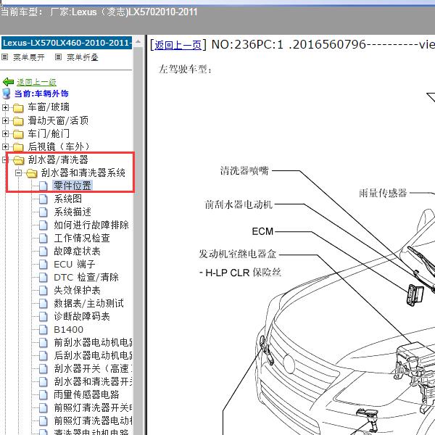Screen dimensions: 435x435
Task: Open the ECU 端子 page
Action: point(75,264)
